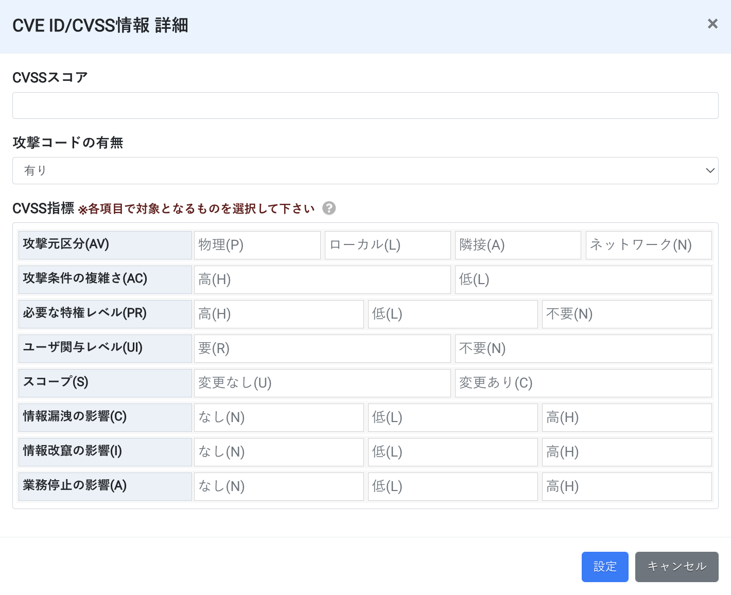Set 情報改竄の影響(I) to 低(L)

click(x=453, y=452)
